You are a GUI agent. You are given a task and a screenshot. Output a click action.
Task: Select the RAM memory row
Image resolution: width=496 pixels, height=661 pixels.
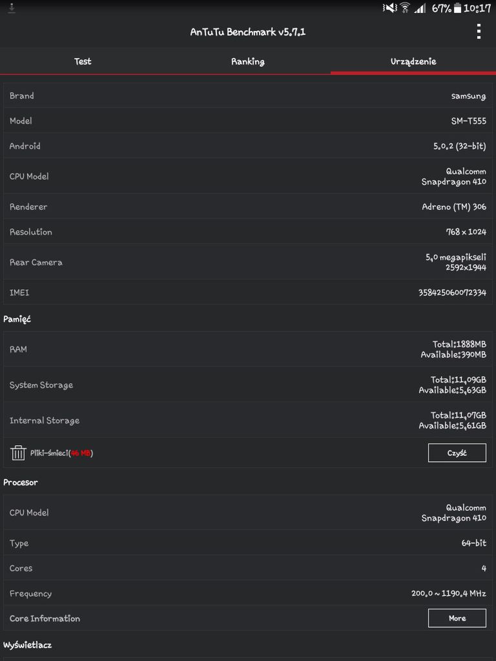click(248, 349)
